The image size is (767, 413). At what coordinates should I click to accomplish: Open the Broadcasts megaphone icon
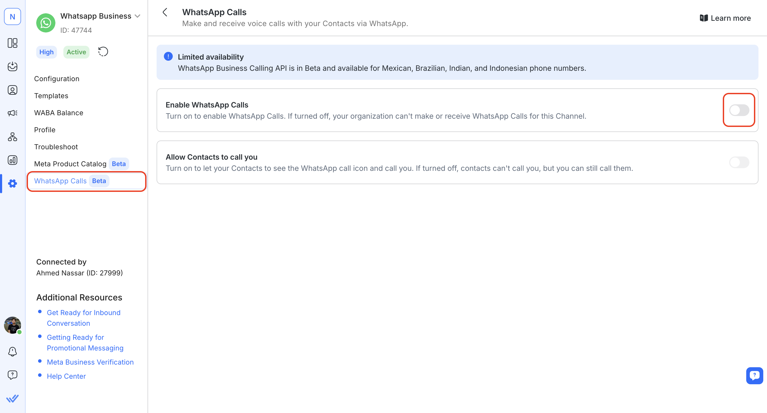(12, 113)
